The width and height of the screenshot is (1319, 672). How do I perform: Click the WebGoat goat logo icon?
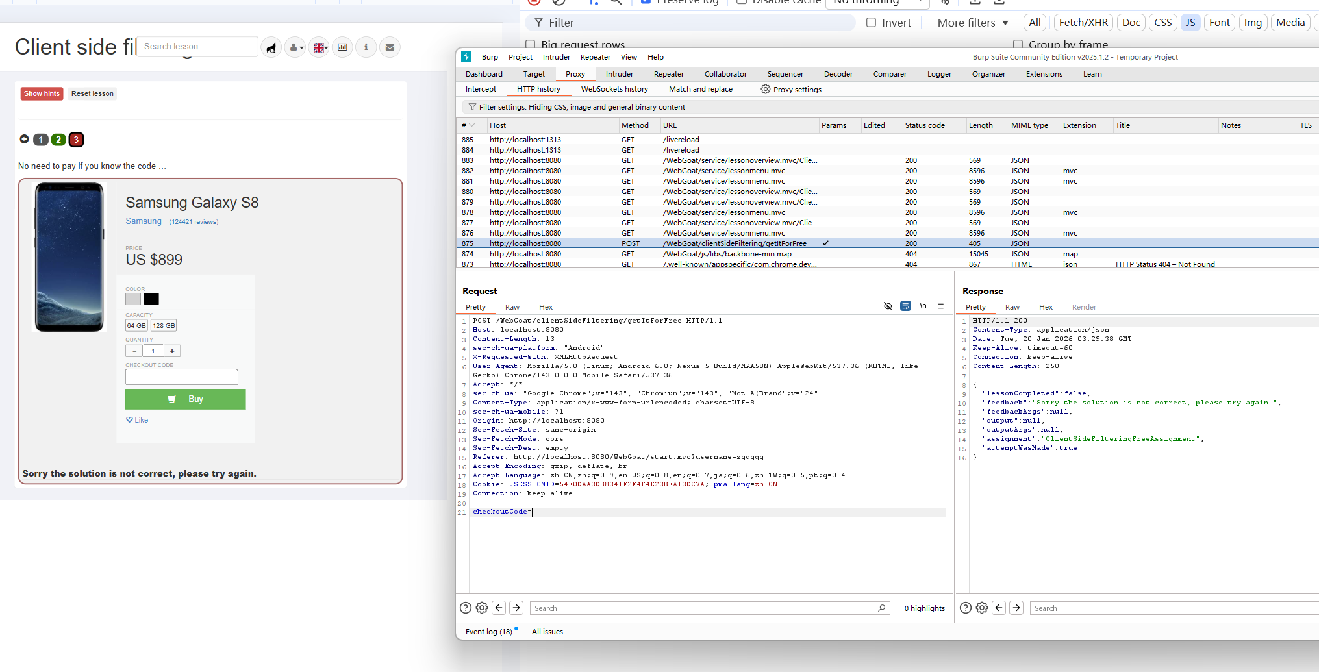(x=271, y=47)
